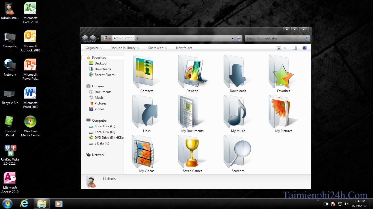The image size is (373, 209).
Task: Launch Windows Media Player from taskbar
Action: click(59, 204)
